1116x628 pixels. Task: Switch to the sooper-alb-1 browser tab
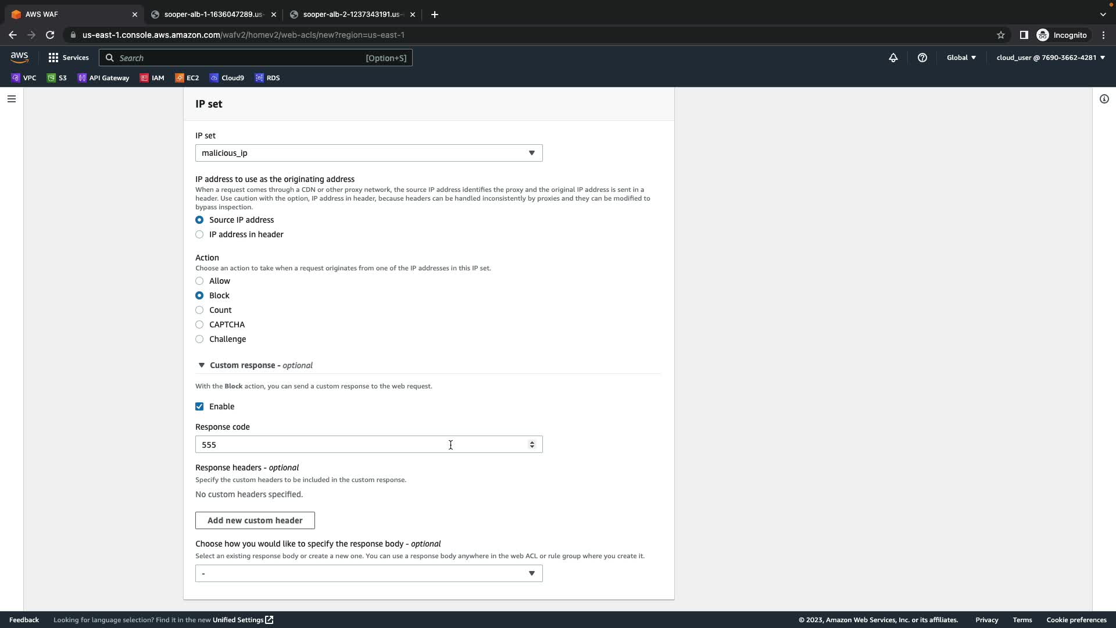click(213, 15)
